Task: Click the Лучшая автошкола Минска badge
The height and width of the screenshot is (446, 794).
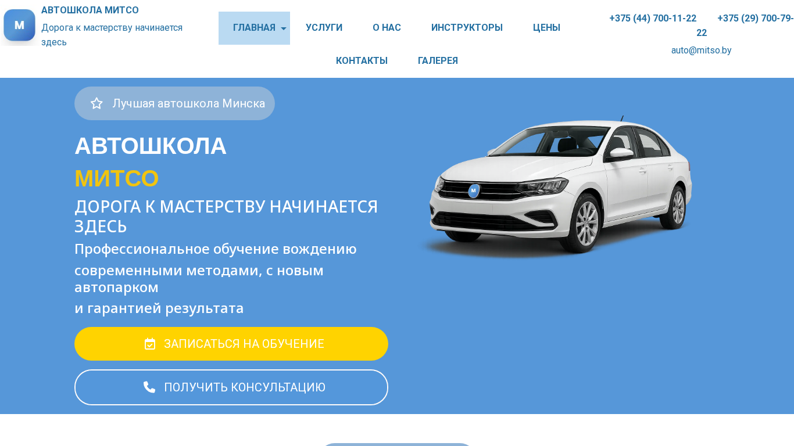Action: (x=174, y=103)
